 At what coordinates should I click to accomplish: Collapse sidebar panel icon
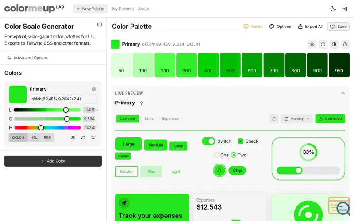tap(99, 24)
